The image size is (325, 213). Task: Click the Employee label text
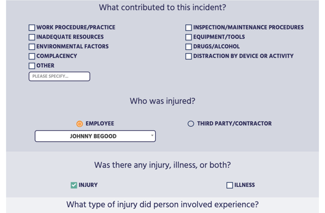100,123
